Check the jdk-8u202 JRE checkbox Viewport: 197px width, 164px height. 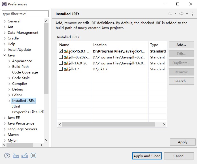pos(61,57)
